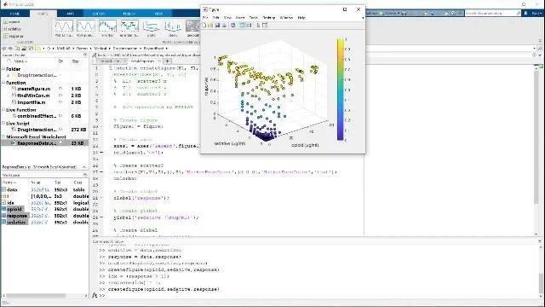
Task: Click the search icon in documentation search box
Action: tap(519, 14)
